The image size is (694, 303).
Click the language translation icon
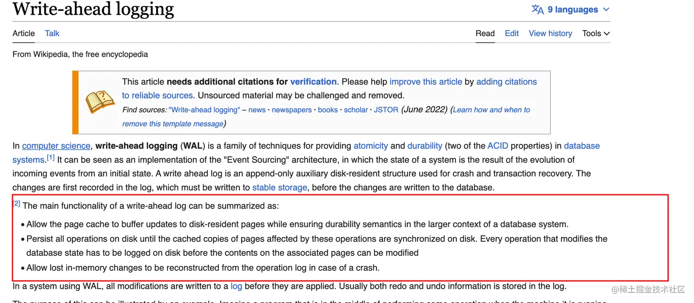[537, 10]
